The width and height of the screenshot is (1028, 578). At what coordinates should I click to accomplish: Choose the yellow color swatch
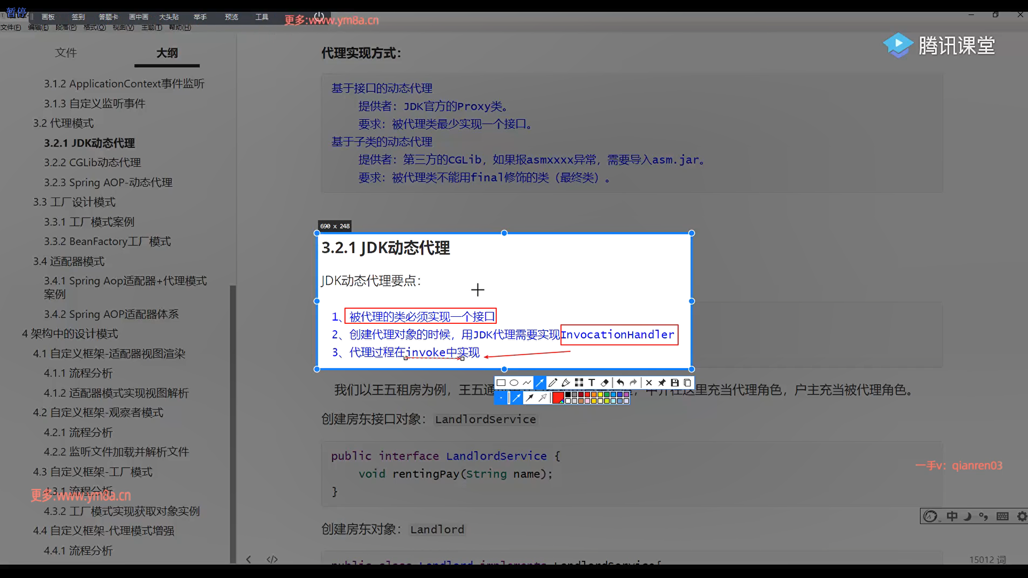click(x=600, y=394)
